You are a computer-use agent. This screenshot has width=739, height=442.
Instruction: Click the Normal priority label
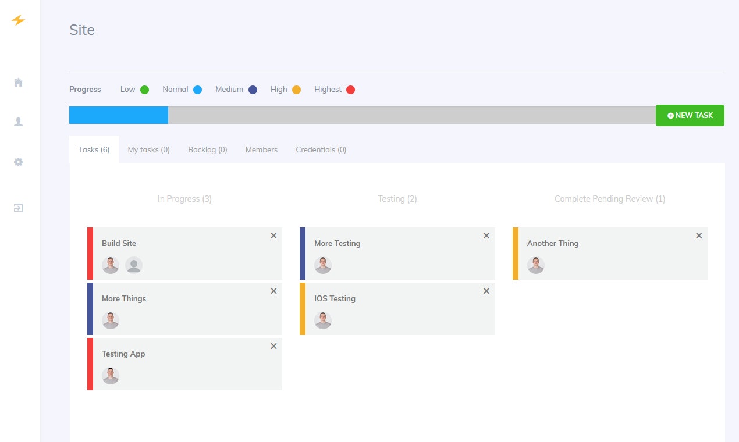[175, 90]
